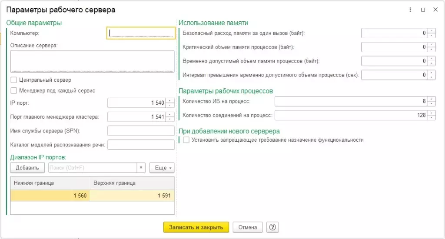Select the upper bound cell 1 591

(x=132, y=196)
